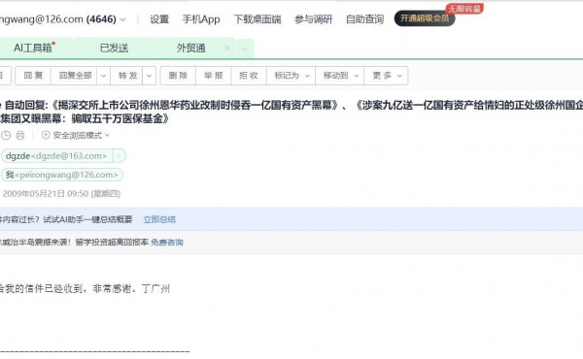The image size is (583, 359).
Task: Switch to the AI工具箱 tab
Action: (34, 48)
